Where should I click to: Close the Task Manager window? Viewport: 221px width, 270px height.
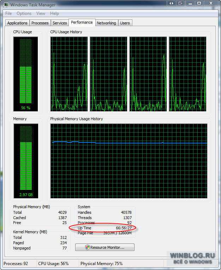coord(211,3)
